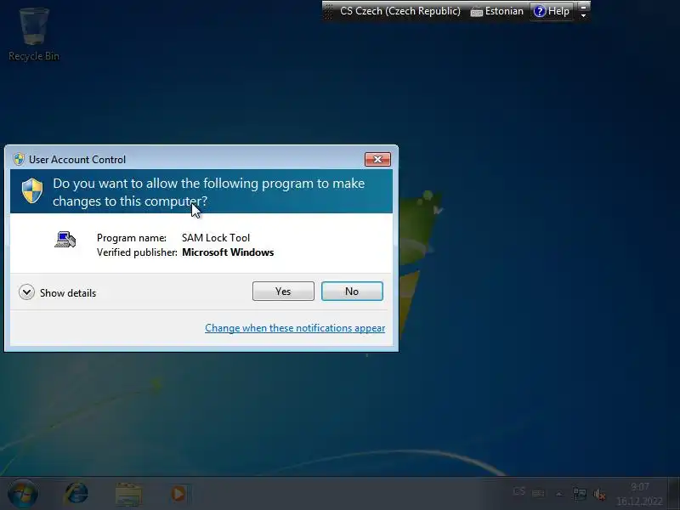
Task: Click No in the UAC dialog
Action: click(x=352, y=291)
